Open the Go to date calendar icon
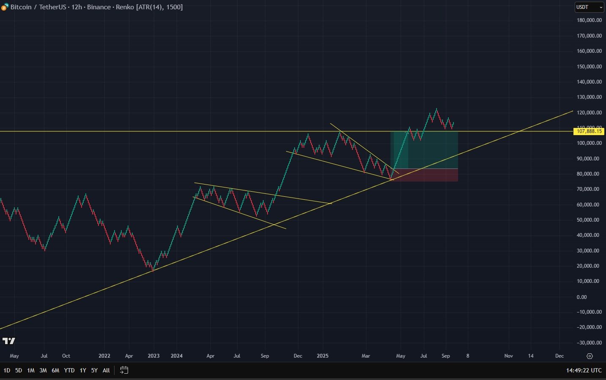This screenshot has width=606, height=380. click(x=124, y=370)
